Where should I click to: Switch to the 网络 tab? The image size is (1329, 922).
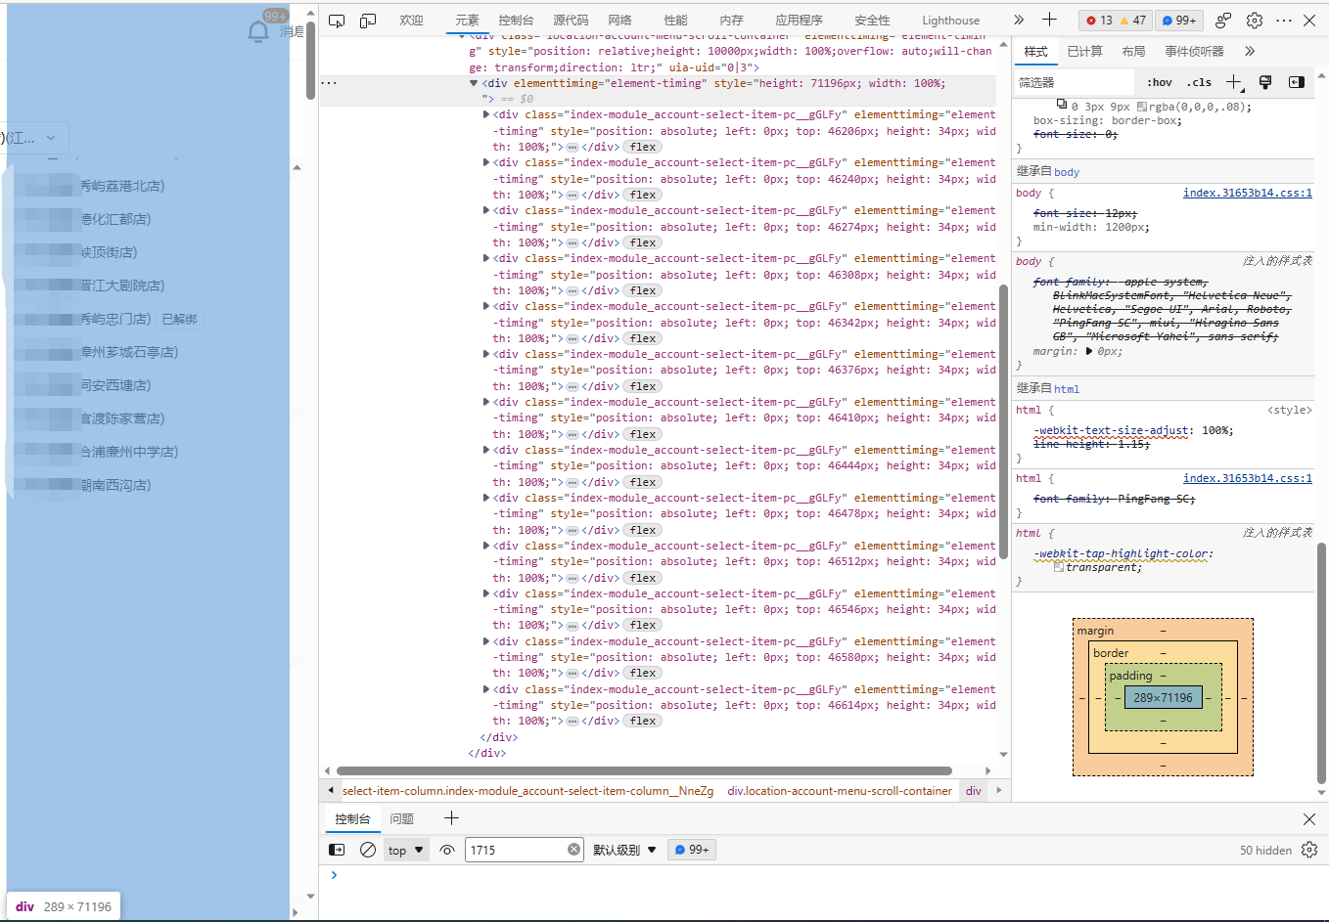[x=619, y=20]
